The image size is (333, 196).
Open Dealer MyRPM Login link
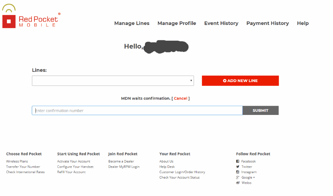(124, 167)
